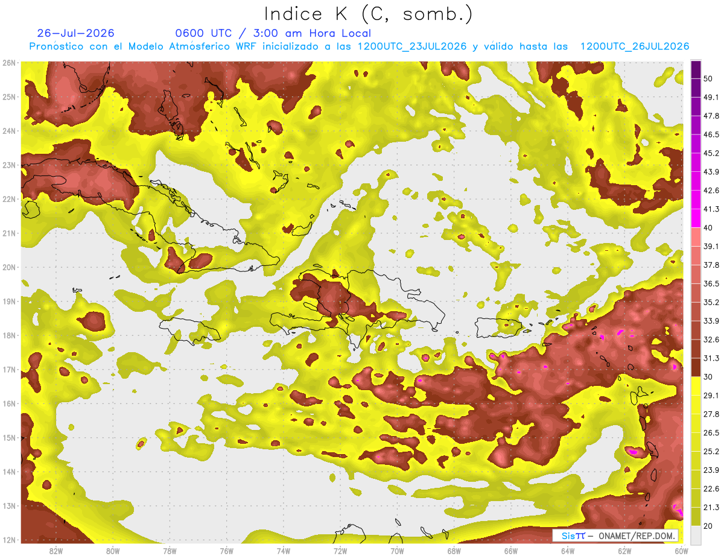724x559 pixels.
Task: Click the latitude axis label '17N'
Action: click(x=8, y=370)
